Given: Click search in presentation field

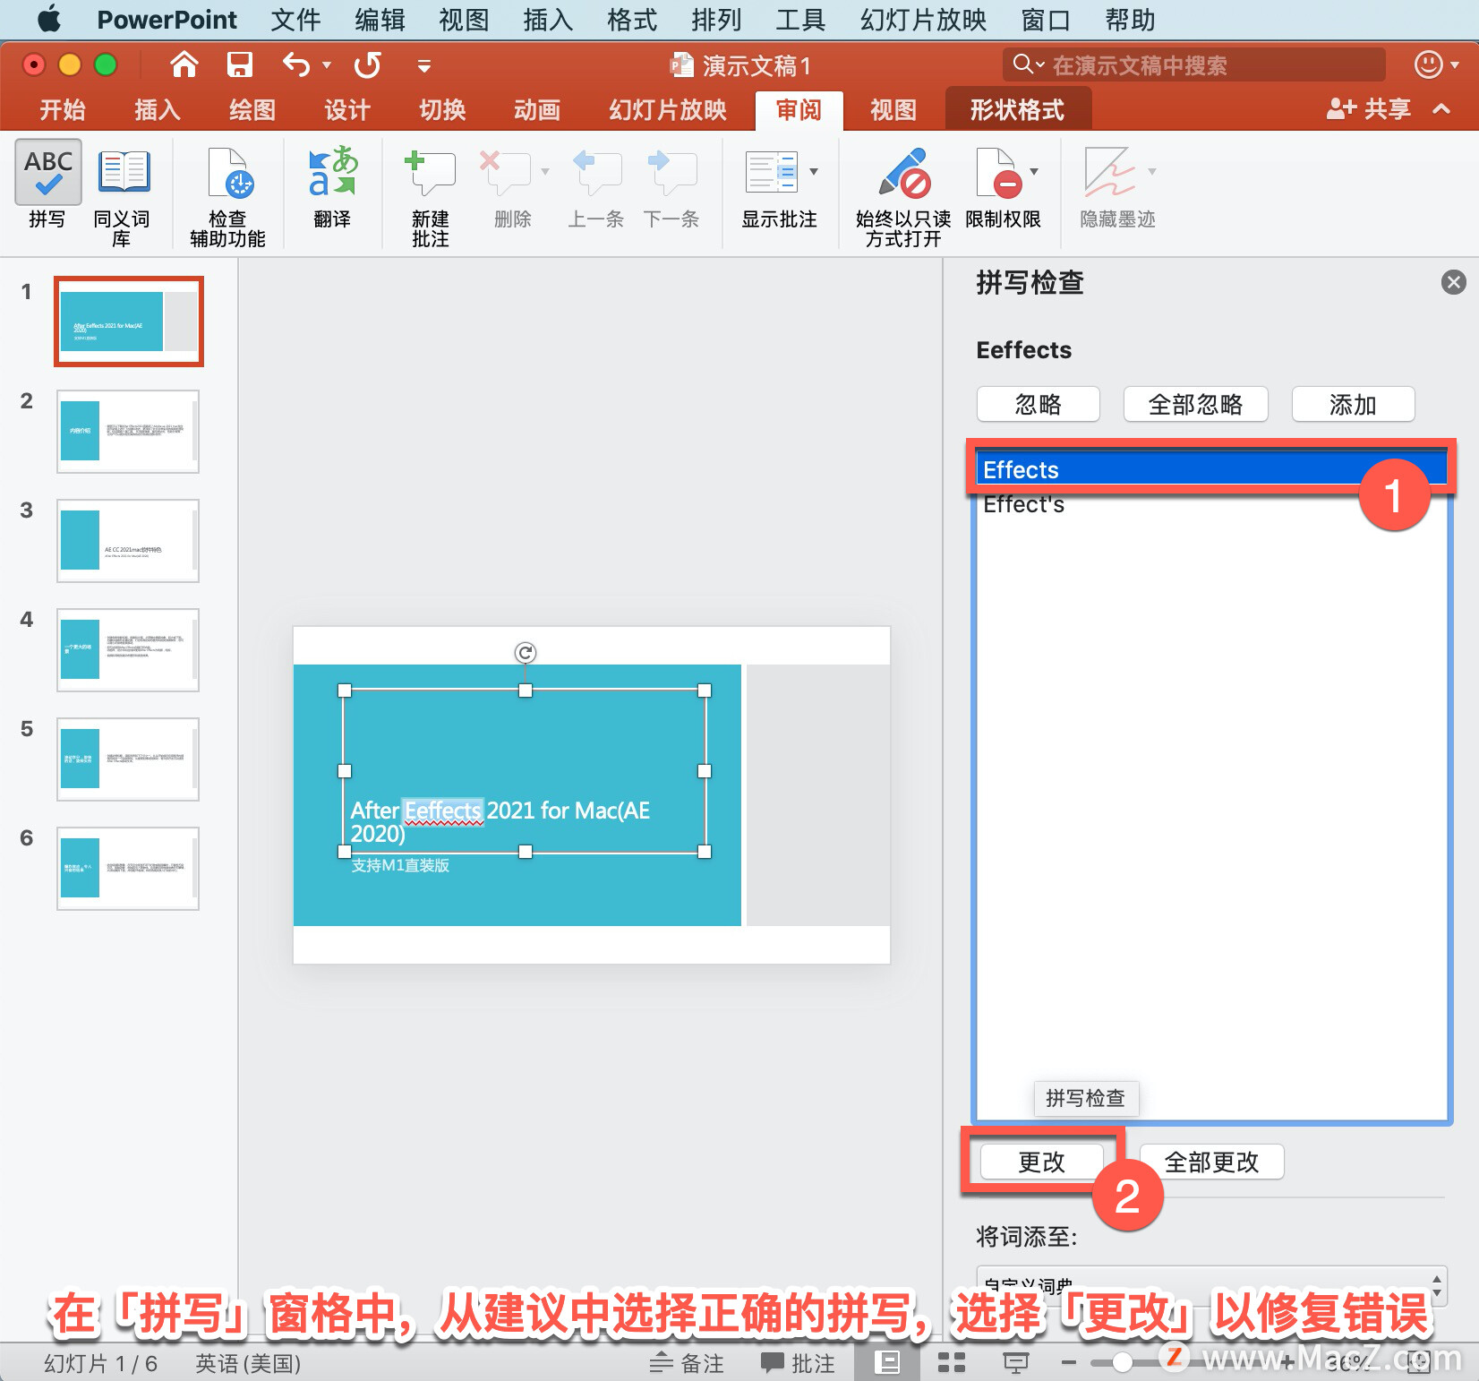Looking at the screenshot, I should click(x=1194, y=64).
